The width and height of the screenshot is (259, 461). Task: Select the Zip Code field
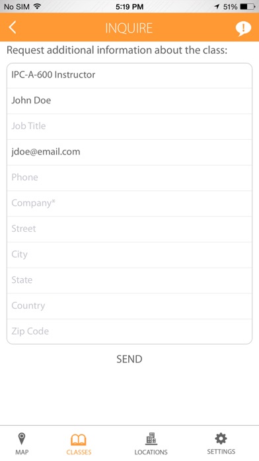click(x=129, y=331)
